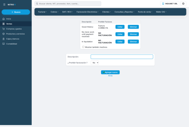Click the Cajas y bancos bank icon
The width and height of the screenshot is (189, 127).
[4, 39]
